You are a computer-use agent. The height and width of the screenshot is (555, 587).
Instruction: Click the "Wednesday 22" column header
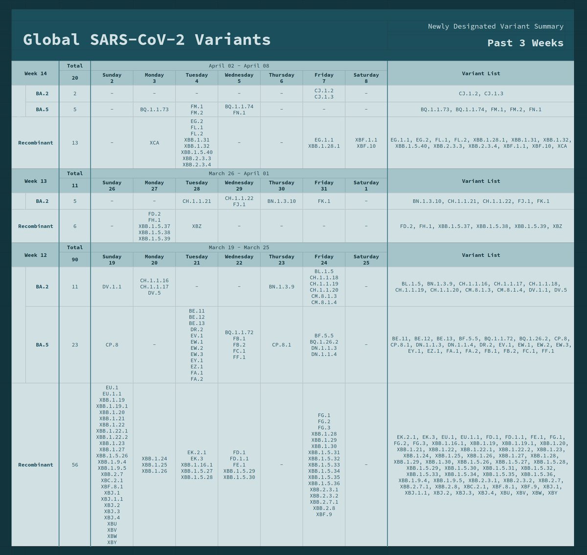click(239, 260)
